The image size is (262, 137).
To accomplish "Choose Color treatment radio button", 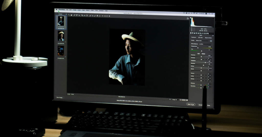I will click(x=199, y=38).
